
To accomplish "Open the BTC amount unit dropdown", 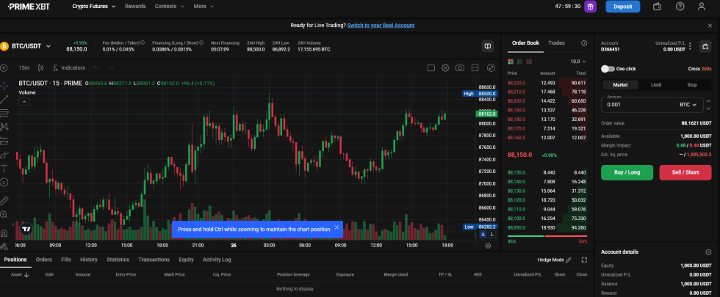I will click(x=686, y=105).
